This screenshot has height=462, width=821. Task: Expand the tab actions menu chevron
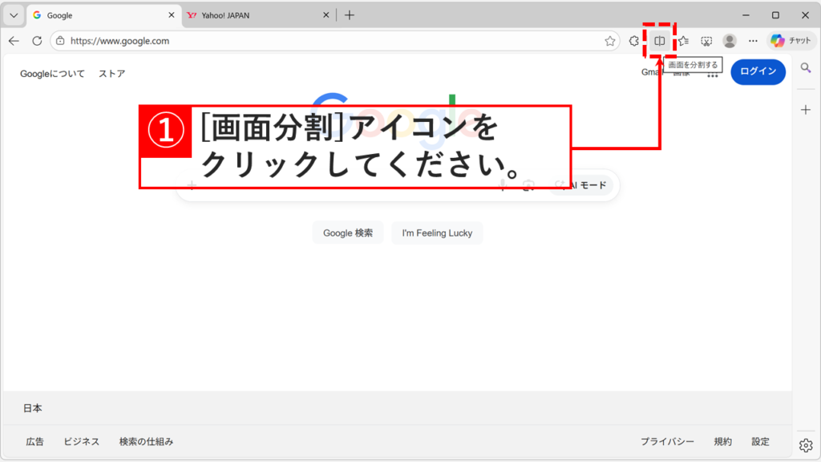(x=13, y=14)
